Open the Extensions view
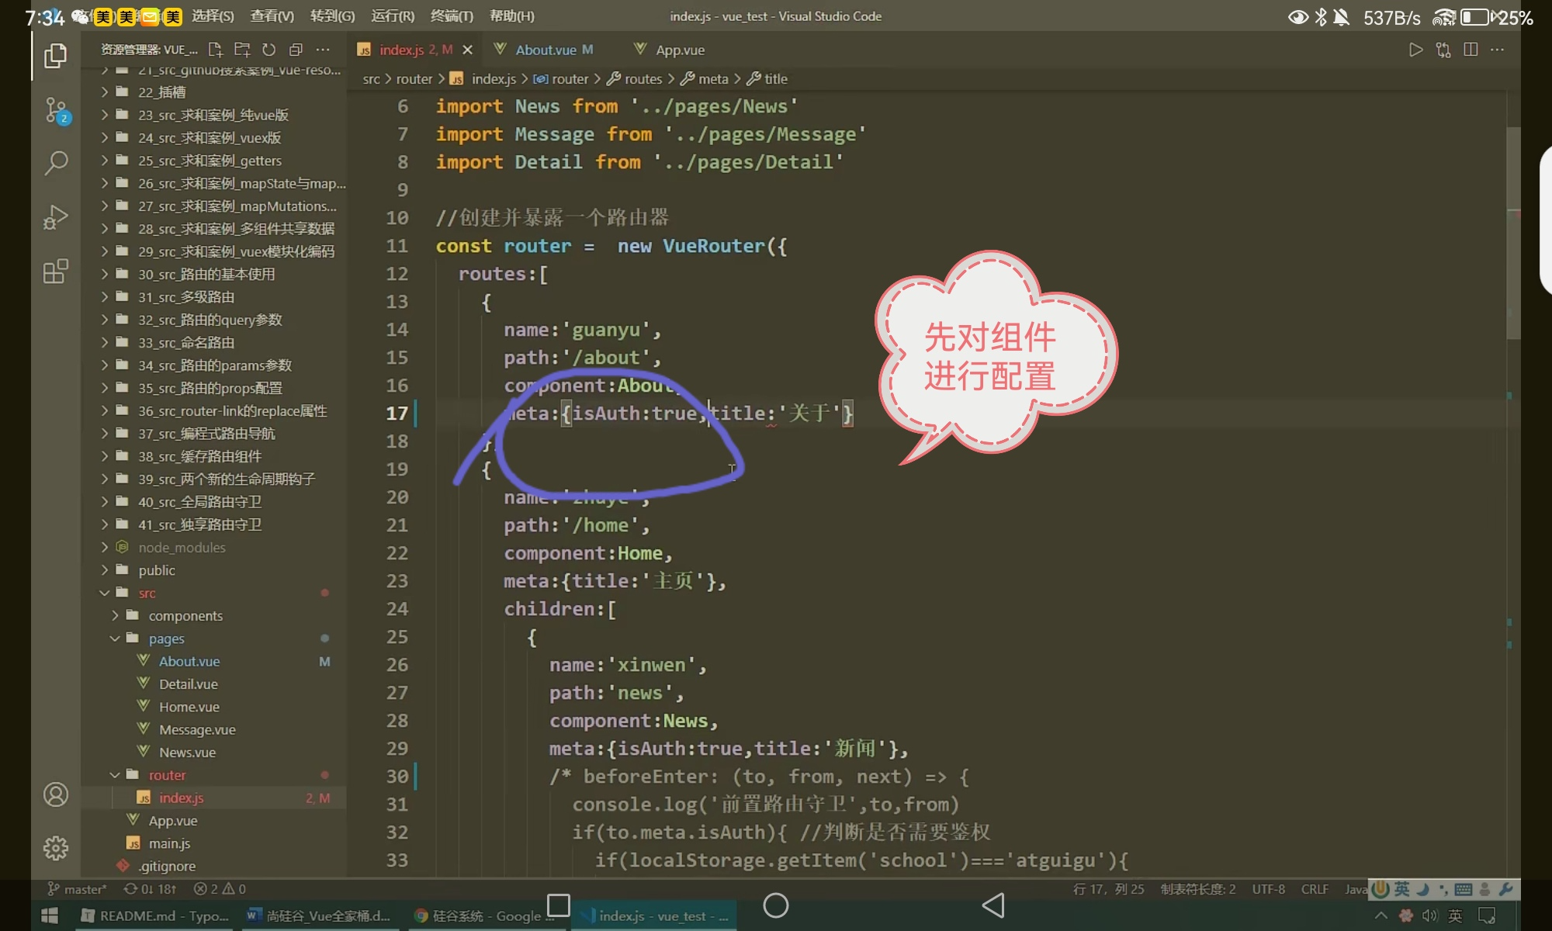This screenshot has width=1552, height=931. pyautogui.click(x=55, y=272)
